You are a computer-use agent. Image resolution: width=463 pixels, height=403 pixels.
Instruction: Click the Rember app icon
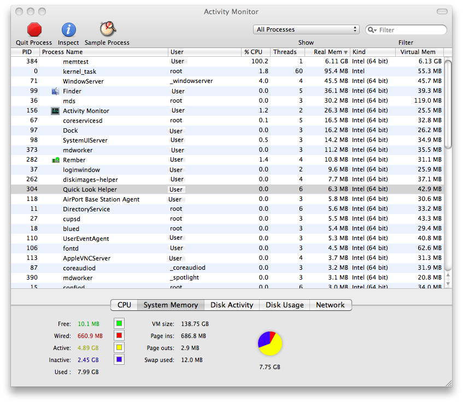(56, 160)
